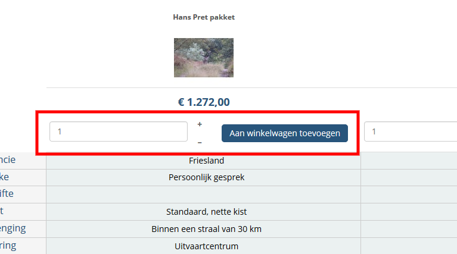Open the Hans Pret pakket title link
Image resolution: width=457 pixels, height=254 pixels.
coord(204,17)
